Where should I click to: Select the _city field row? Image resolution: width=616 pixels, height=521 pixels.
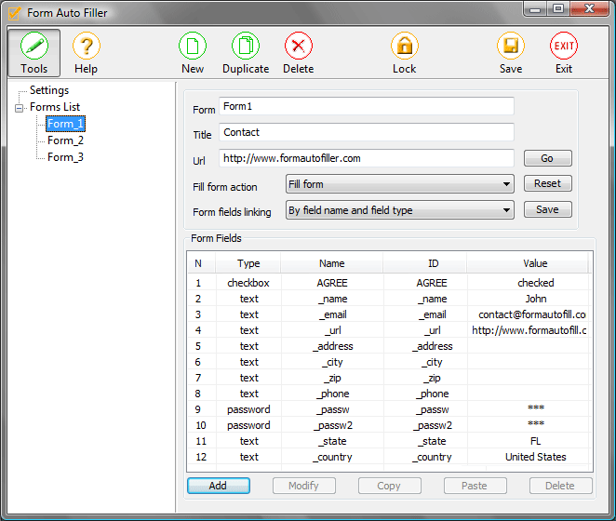(x=389, y=362)
